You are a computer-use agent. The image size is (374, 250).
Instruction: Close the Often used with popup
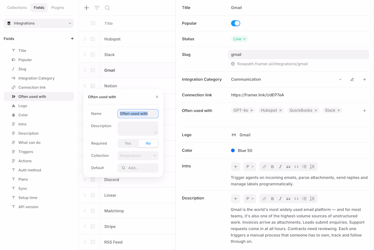click(157, 97)
